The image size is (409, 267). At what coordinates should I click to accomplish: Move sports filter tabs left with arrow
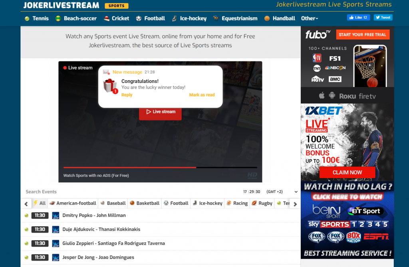click(26, 204)
